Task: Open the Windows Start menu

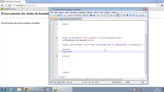Action: 3,89
